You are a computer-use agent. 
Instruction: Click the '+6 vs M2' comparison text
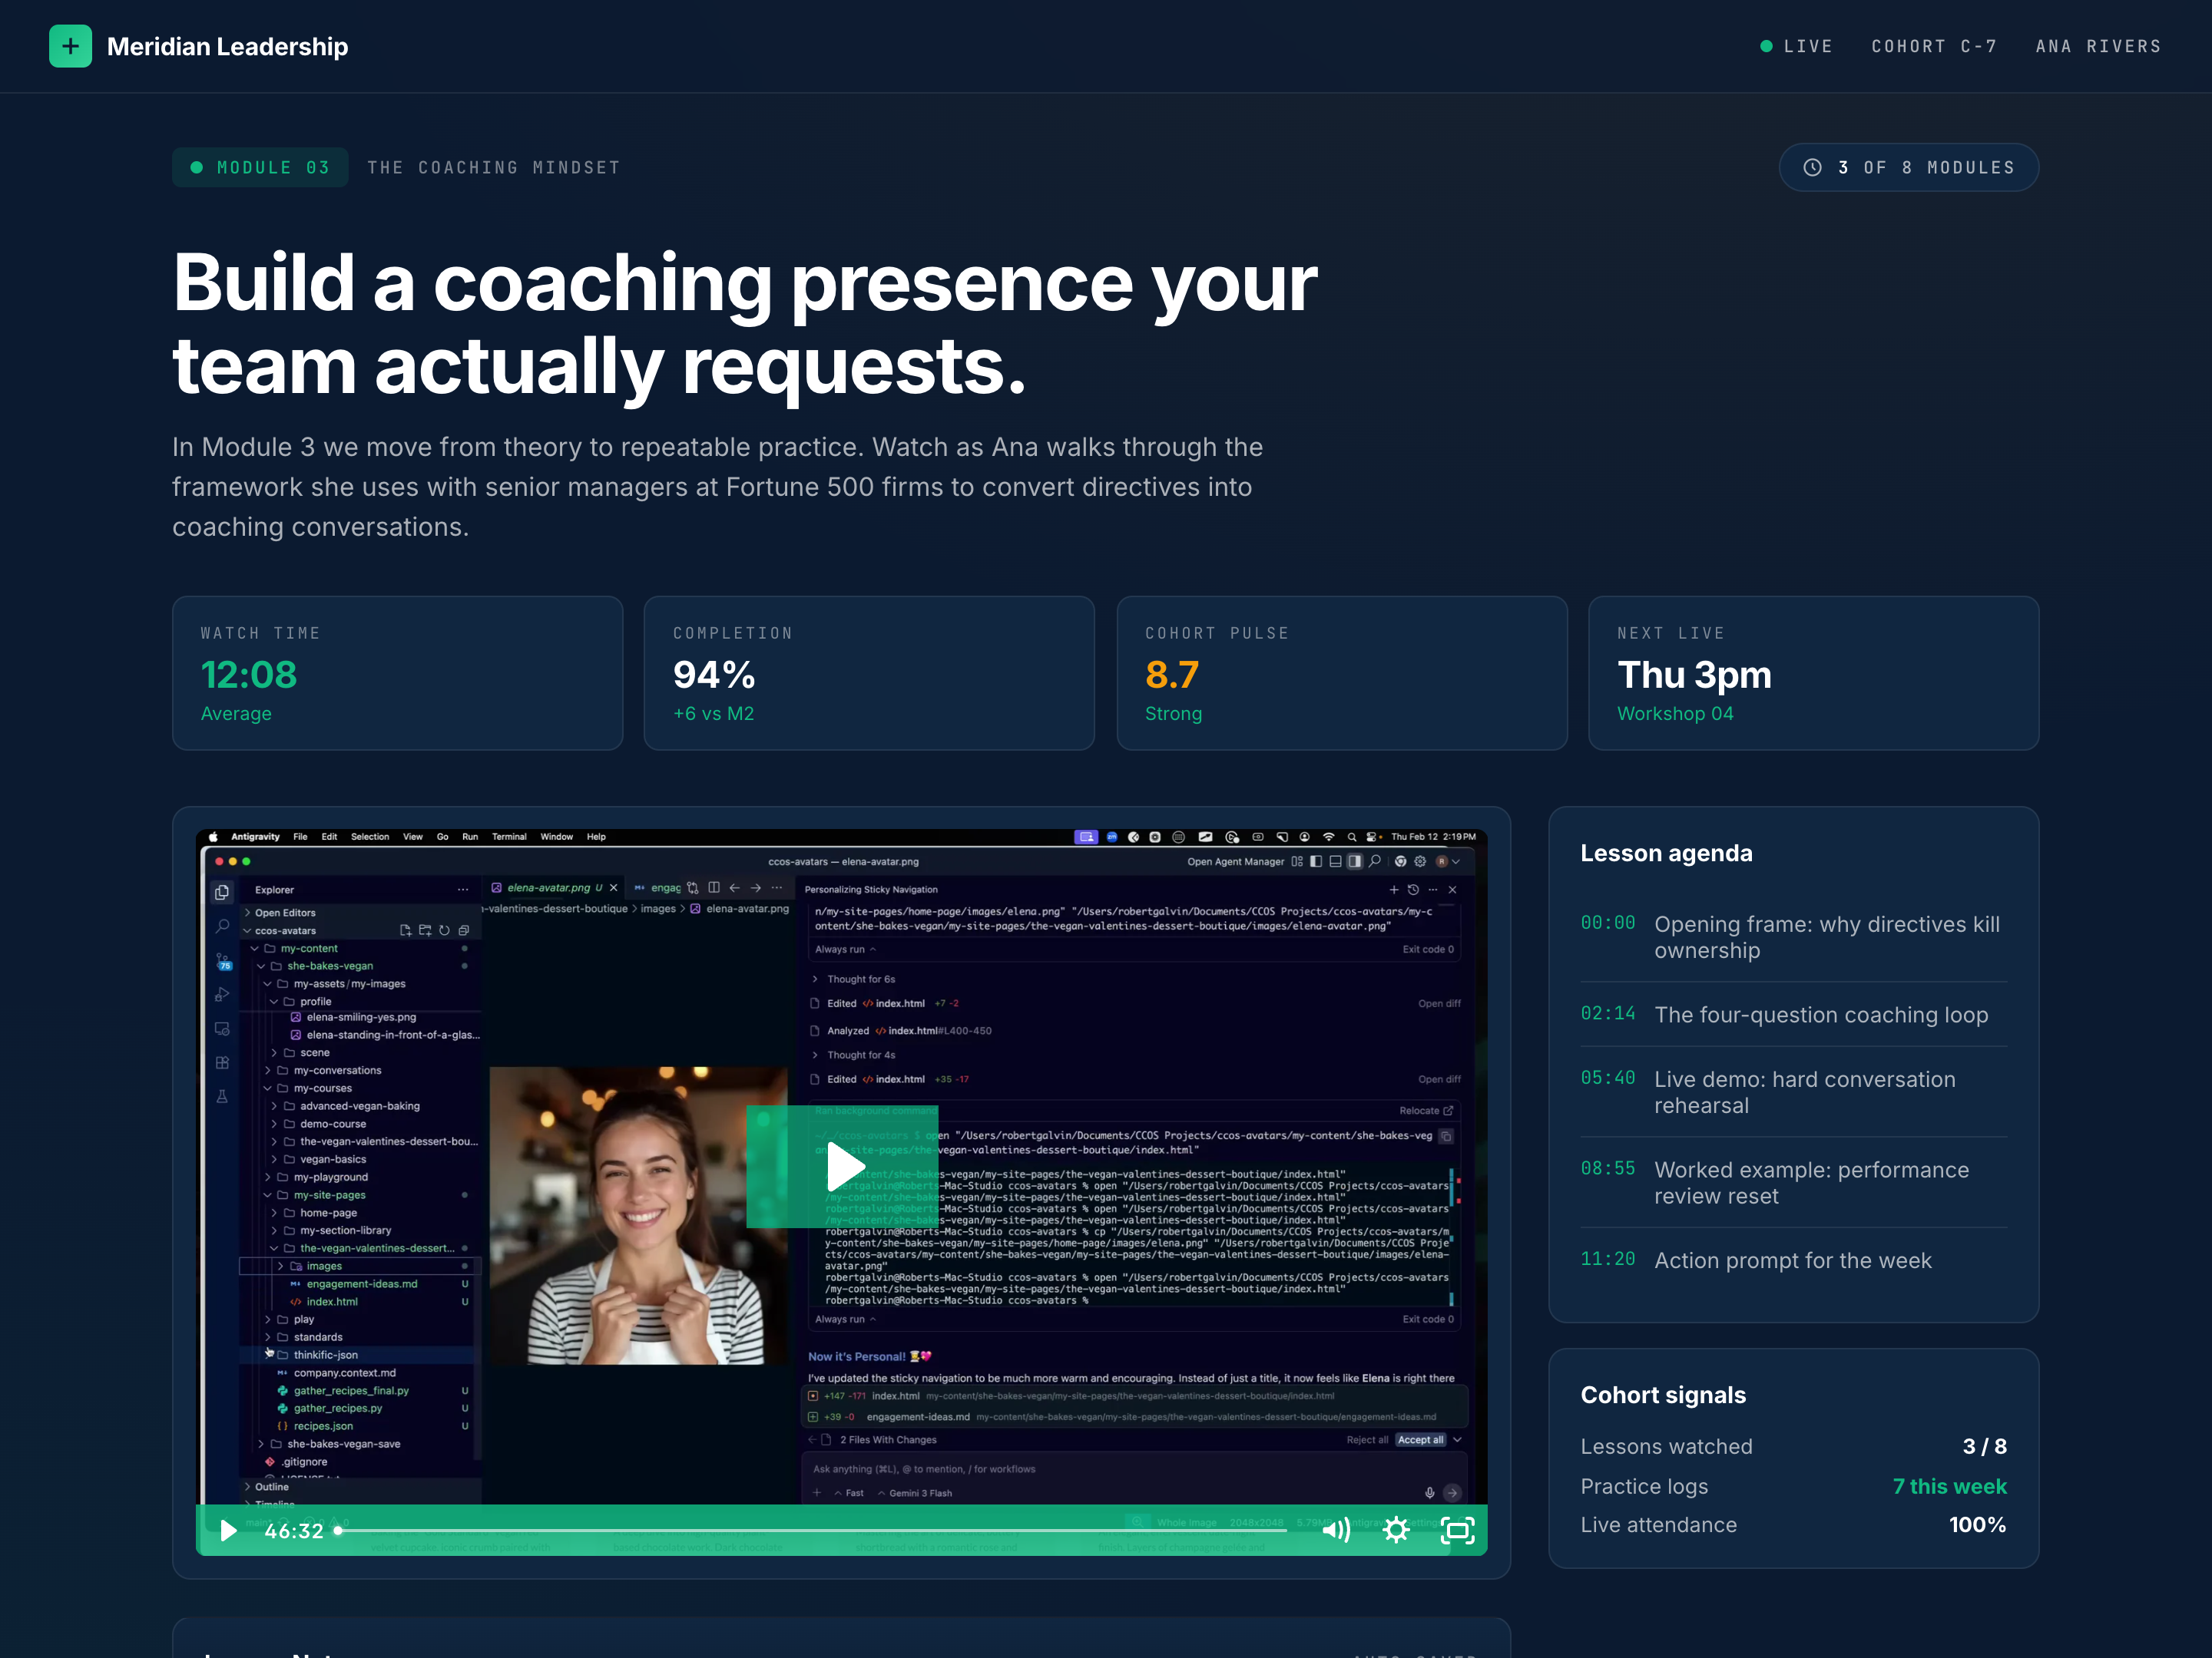click(713, 714)
